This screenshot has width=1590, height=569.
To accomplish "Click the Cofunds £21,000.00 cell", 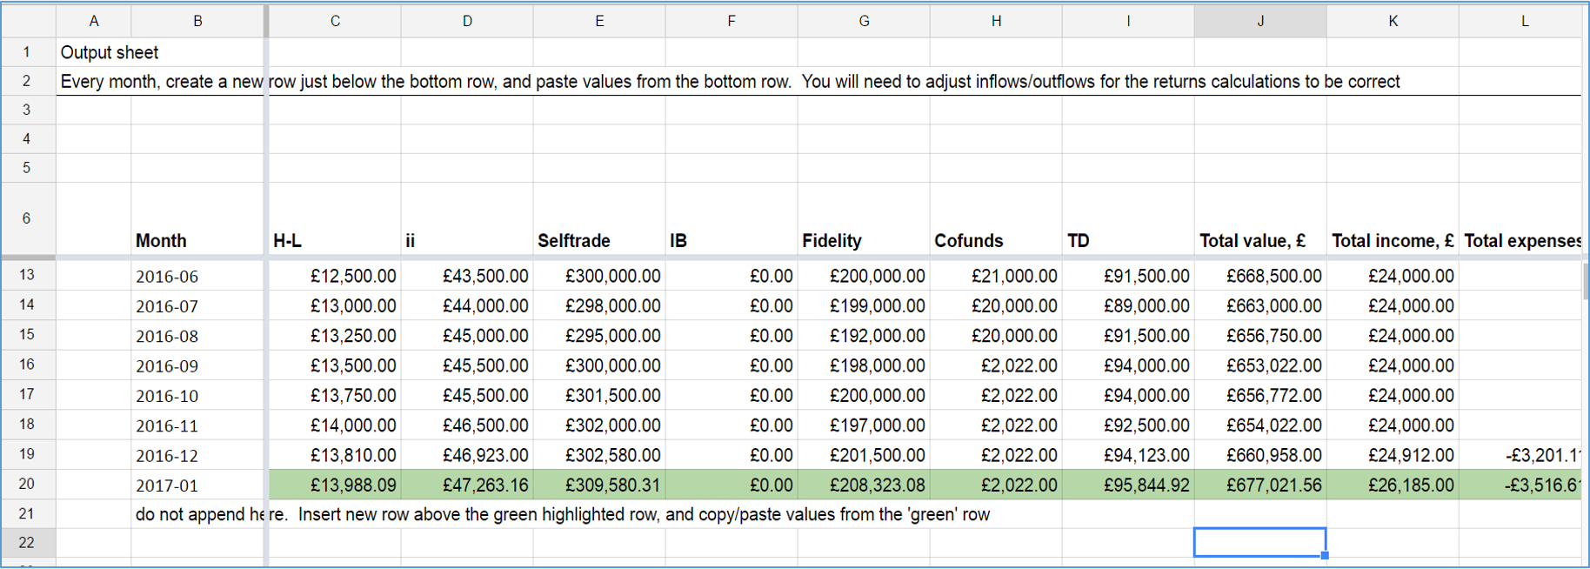I will (x=1013, y=277).
